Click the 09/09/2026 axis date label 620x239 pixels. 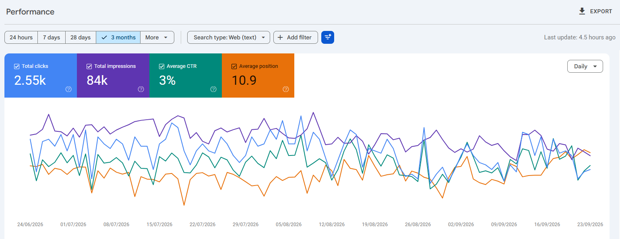coord(504,225)
